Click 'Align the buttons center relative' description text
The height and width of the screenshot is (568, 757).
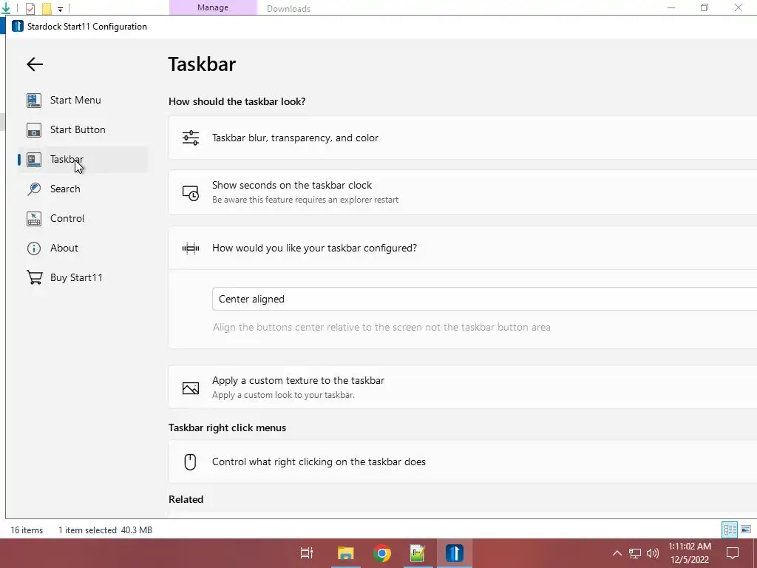click(x=381, y=328)
